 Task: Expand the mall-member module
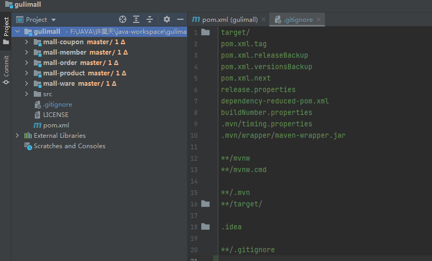[x=27, y=53]
